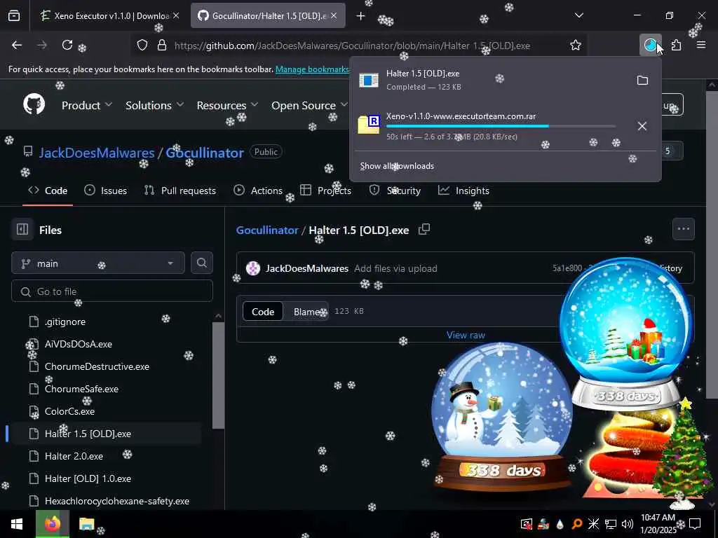718x538 pixels.
Task: Open the tracking protection shield icon
Action: coord(142,46)
